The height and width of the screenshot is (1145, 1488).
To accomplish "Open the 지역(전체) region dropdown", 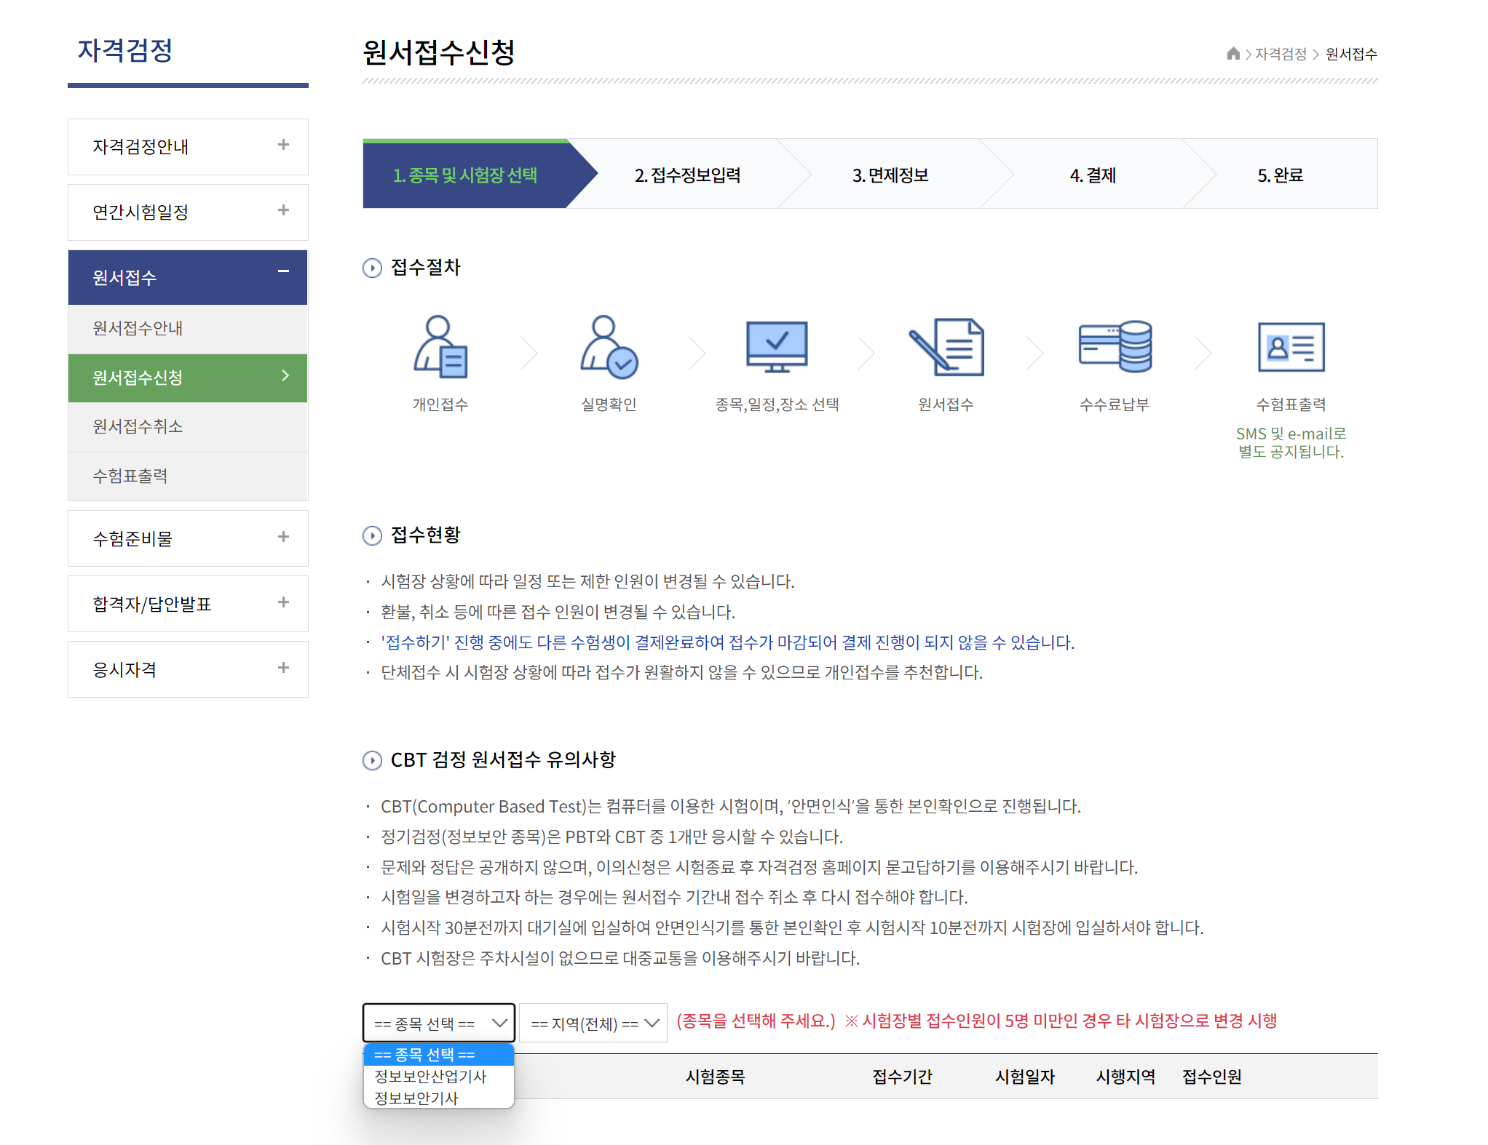I will [593, 1023].
